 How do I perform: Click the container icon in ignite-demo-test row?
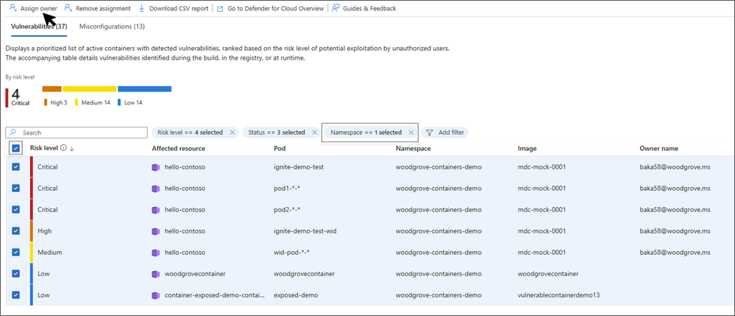coord(156,166)
